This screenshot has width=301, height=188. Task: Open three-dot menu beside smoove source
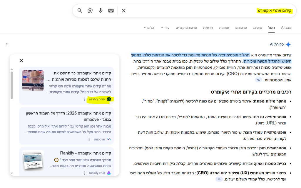pyautogui.click(x=89, y=139)
